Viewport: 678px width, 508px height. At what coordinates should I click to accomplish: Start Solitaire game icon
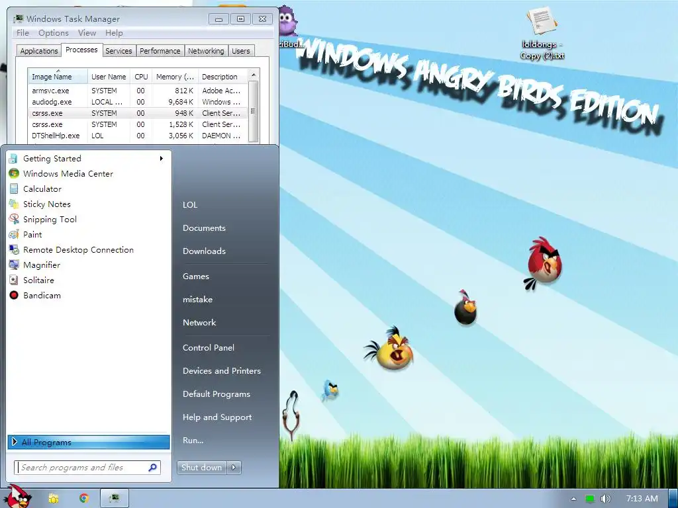click(14, 280)
